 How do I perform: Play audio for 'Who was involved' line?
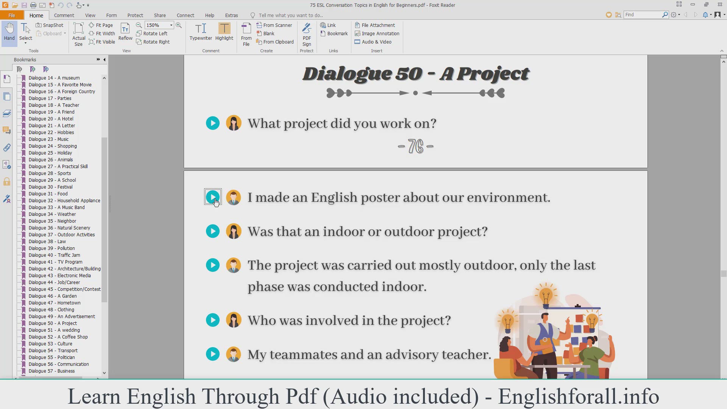click(213, 320)
